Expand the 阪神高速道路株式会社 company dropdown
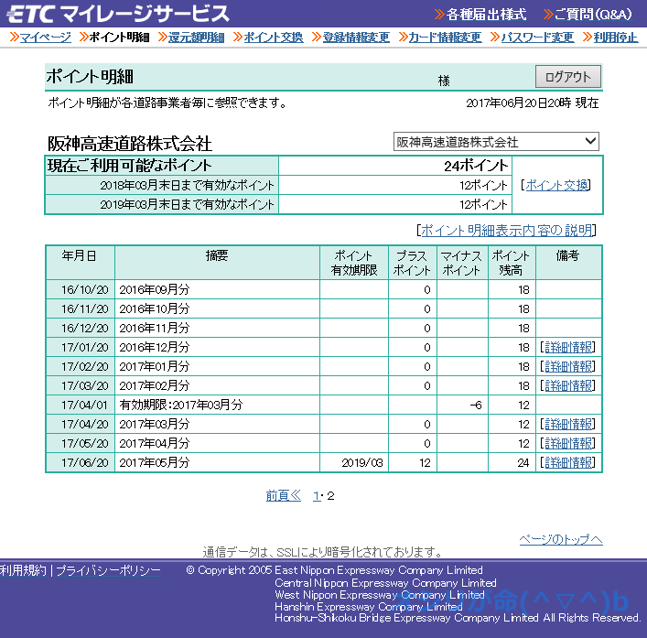647x638 pixels. pyautogui.click(x=496, y=142)
